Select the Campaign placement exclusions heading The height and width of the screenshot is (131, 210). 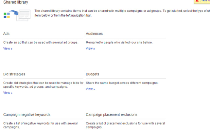point(112,115)
